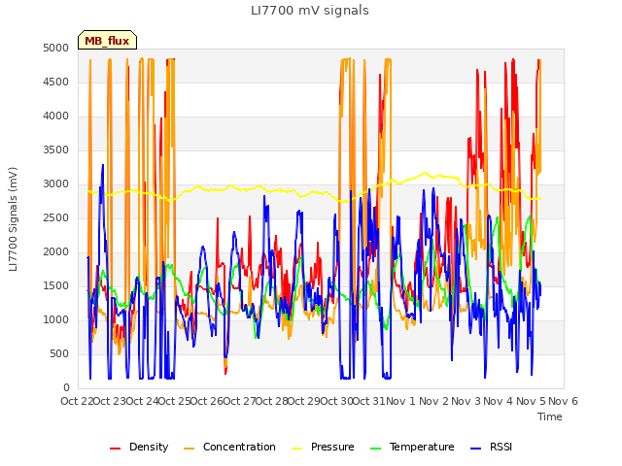Click the 500 y-axis tick label
Screen dimensions: 622x466
tap(59, 353)
